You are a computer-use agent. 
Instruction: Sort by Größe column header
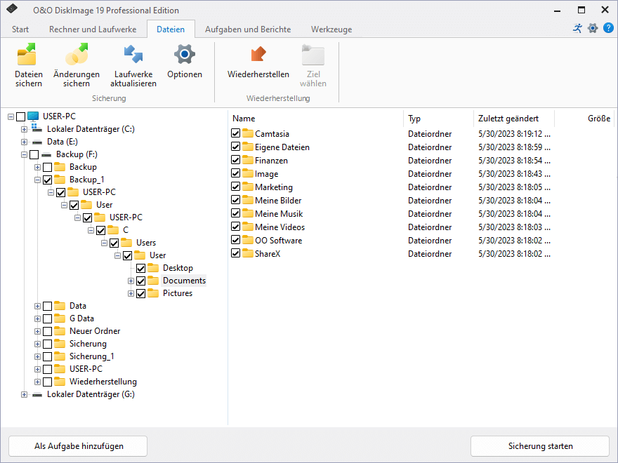pyautogui.click(x=584, y=119)
